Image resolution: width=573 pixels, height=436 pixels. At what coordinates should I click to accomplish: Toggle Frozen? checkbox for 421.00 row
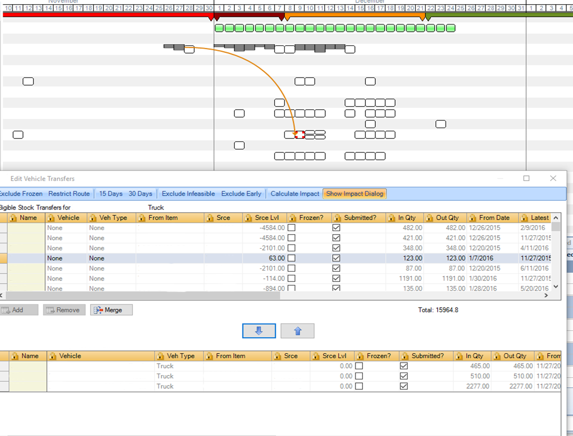(x=291, y=238)
